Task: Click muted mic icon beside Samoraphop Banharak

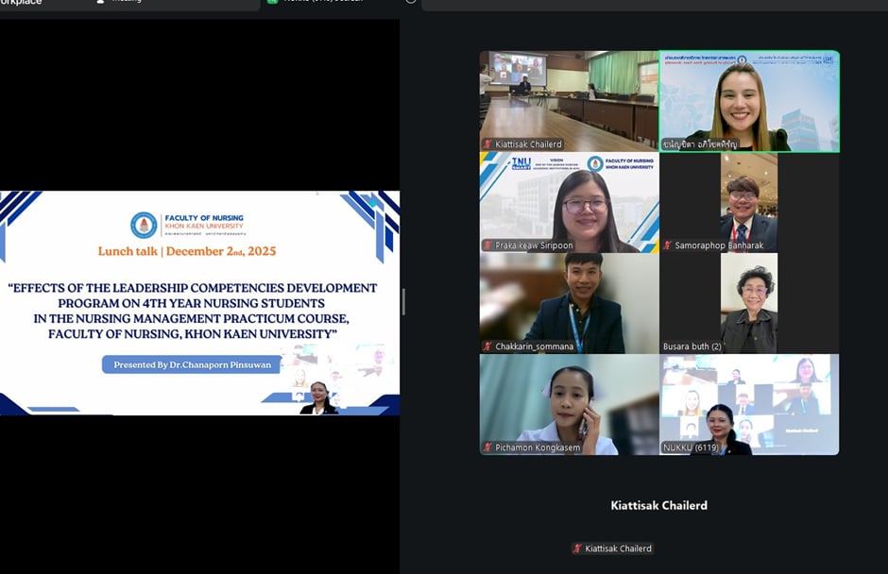Action: (667, 245)
